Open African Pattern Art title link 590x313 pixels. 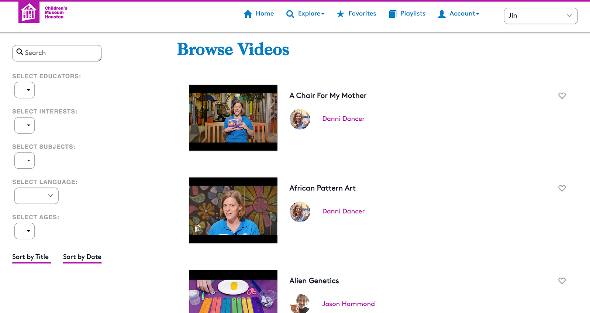click(322, 188)
